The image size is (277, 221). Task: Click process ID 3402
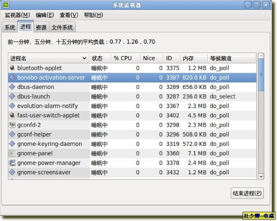click(x=172, y=115)
